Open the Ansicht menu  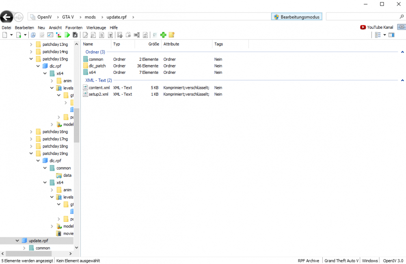click(55, 27)
